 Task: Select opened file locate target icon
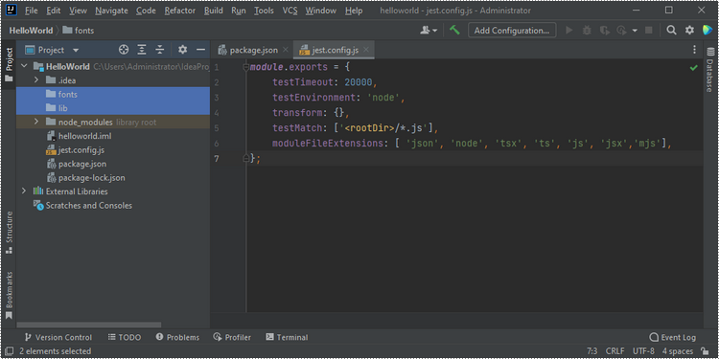124,50
